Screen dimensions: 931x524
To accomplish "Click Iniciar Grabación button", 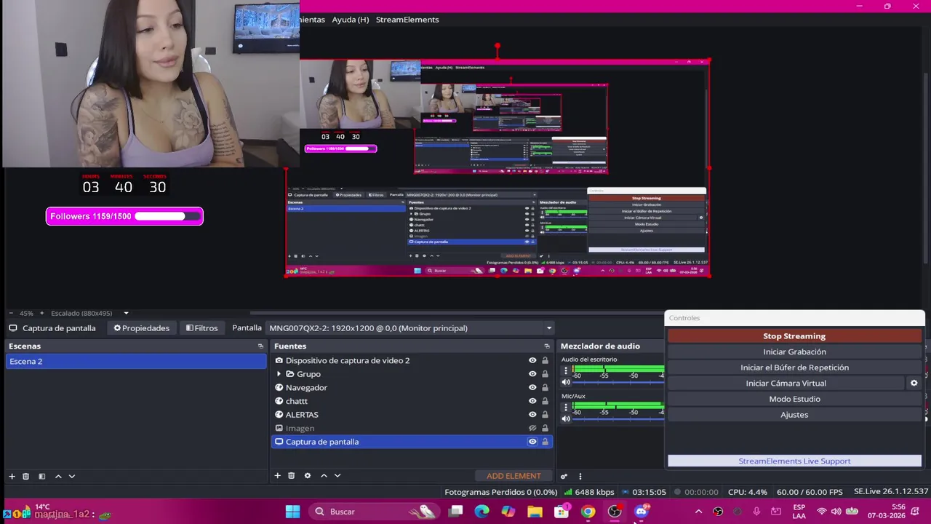I will coord(794,352).
